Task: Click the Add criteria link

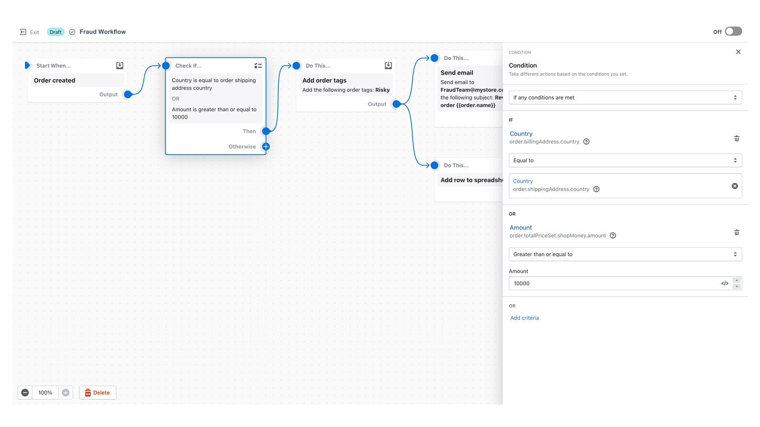Action: (524, 318)
